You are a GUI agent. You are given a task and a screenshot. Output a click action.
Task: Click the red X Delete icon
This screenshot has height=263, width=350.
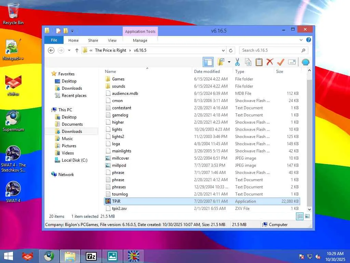click(x=270, y=62)
